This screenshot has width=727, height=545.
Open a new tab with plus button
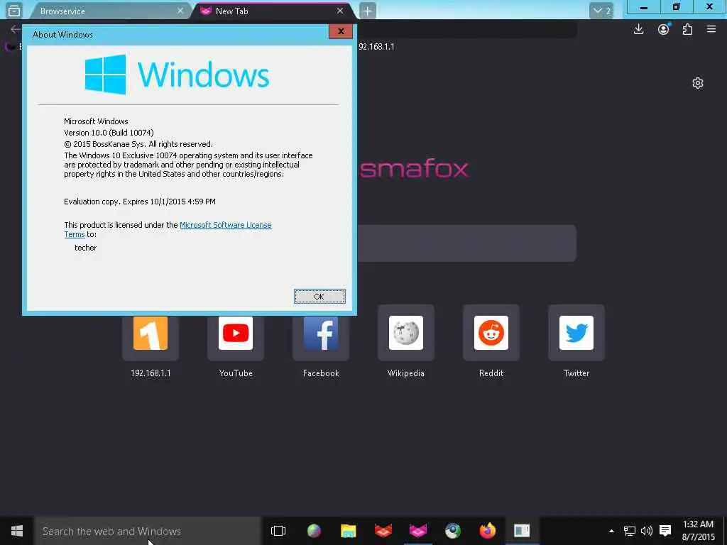point(367,11)
